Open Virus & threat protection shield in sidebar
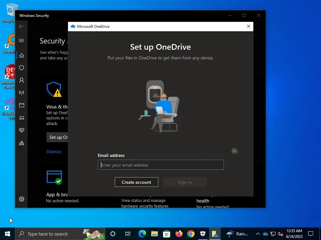The height and width of the screenshot is (240, 321). 22,68
